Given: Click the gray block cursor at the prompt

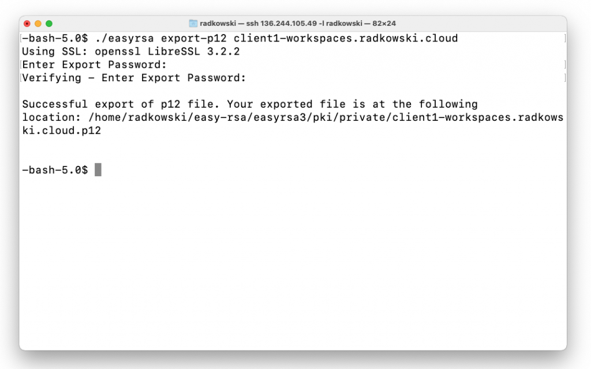Looking at the screenshot, I should coord(98,170).
